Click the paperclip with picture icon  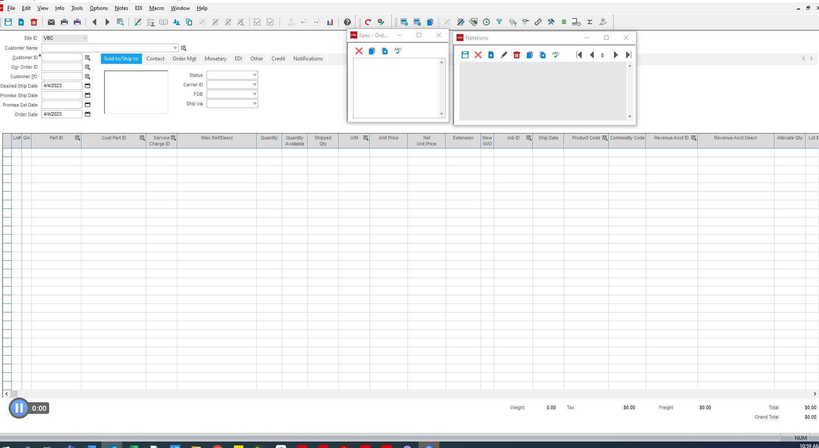pyautogui.click(x=473, y=22)
